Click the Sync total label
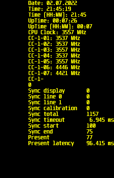 click(x=43, y=114)
